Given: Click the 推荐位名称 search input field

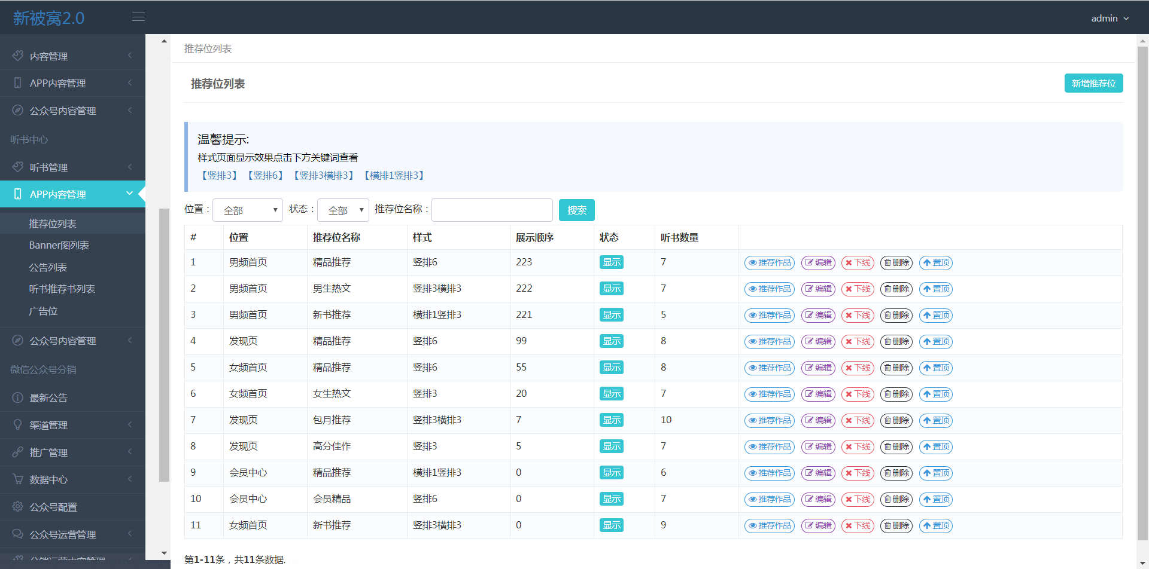Looking at the screenshot, I should pyautogui.click(x=492, y=210).
